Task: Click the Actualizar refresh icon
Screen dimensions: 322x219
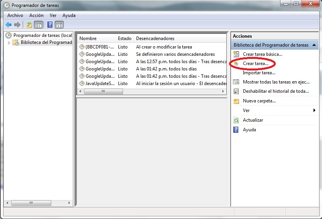Action: pos(236,120)
